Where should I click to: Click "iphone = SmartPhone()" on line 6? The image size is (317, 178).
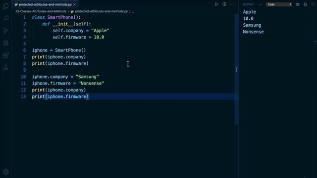click(x=59, y=50)
